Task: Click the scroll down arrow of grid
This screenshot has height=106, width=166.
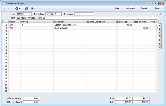Action: 157,91
